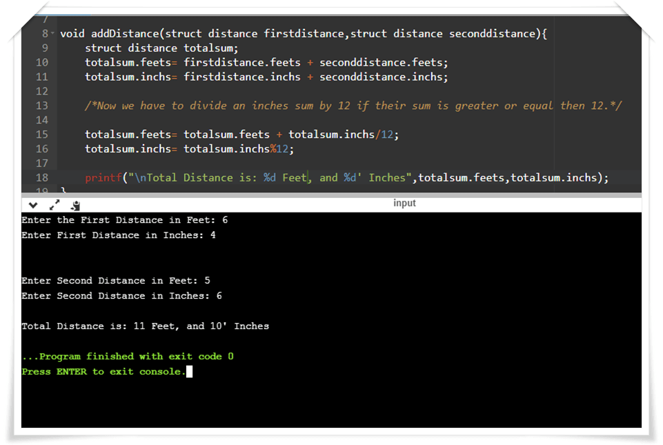The height and width of the screenshot is (445, 663).
Task: Click the Program finished with exit code message
Action: click(128, 356)
